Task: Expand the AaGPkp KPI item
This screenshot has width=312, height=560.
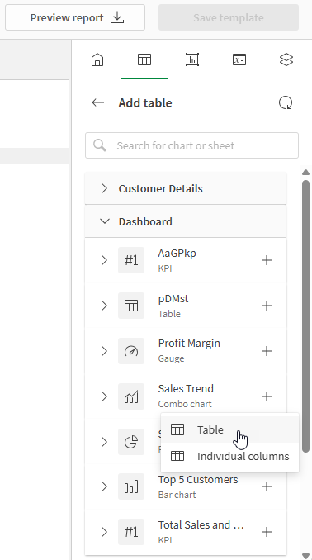Action: pyautogui.click(x=104, y=260)
